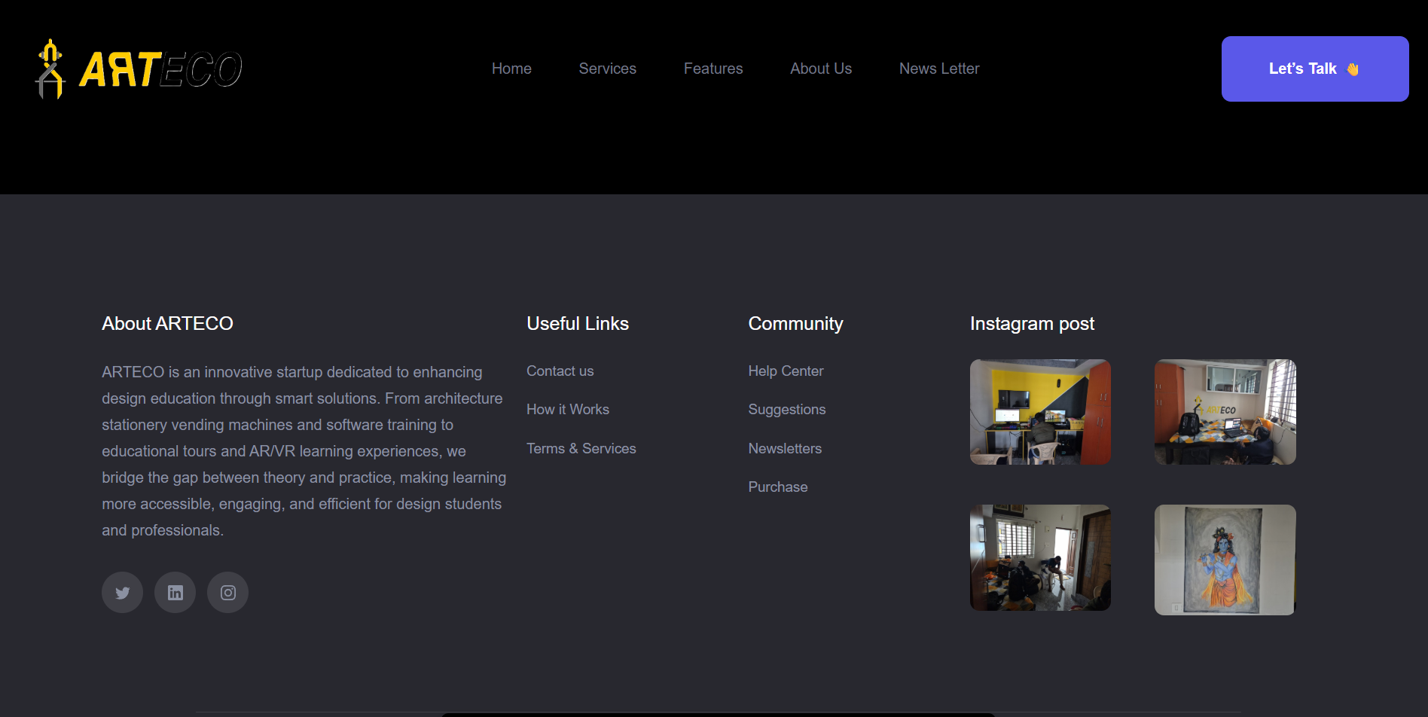Open the Instagram social icon
The height and width of the screenshot is (717, 1428).
pyautogui.click(x=227, y=593)
